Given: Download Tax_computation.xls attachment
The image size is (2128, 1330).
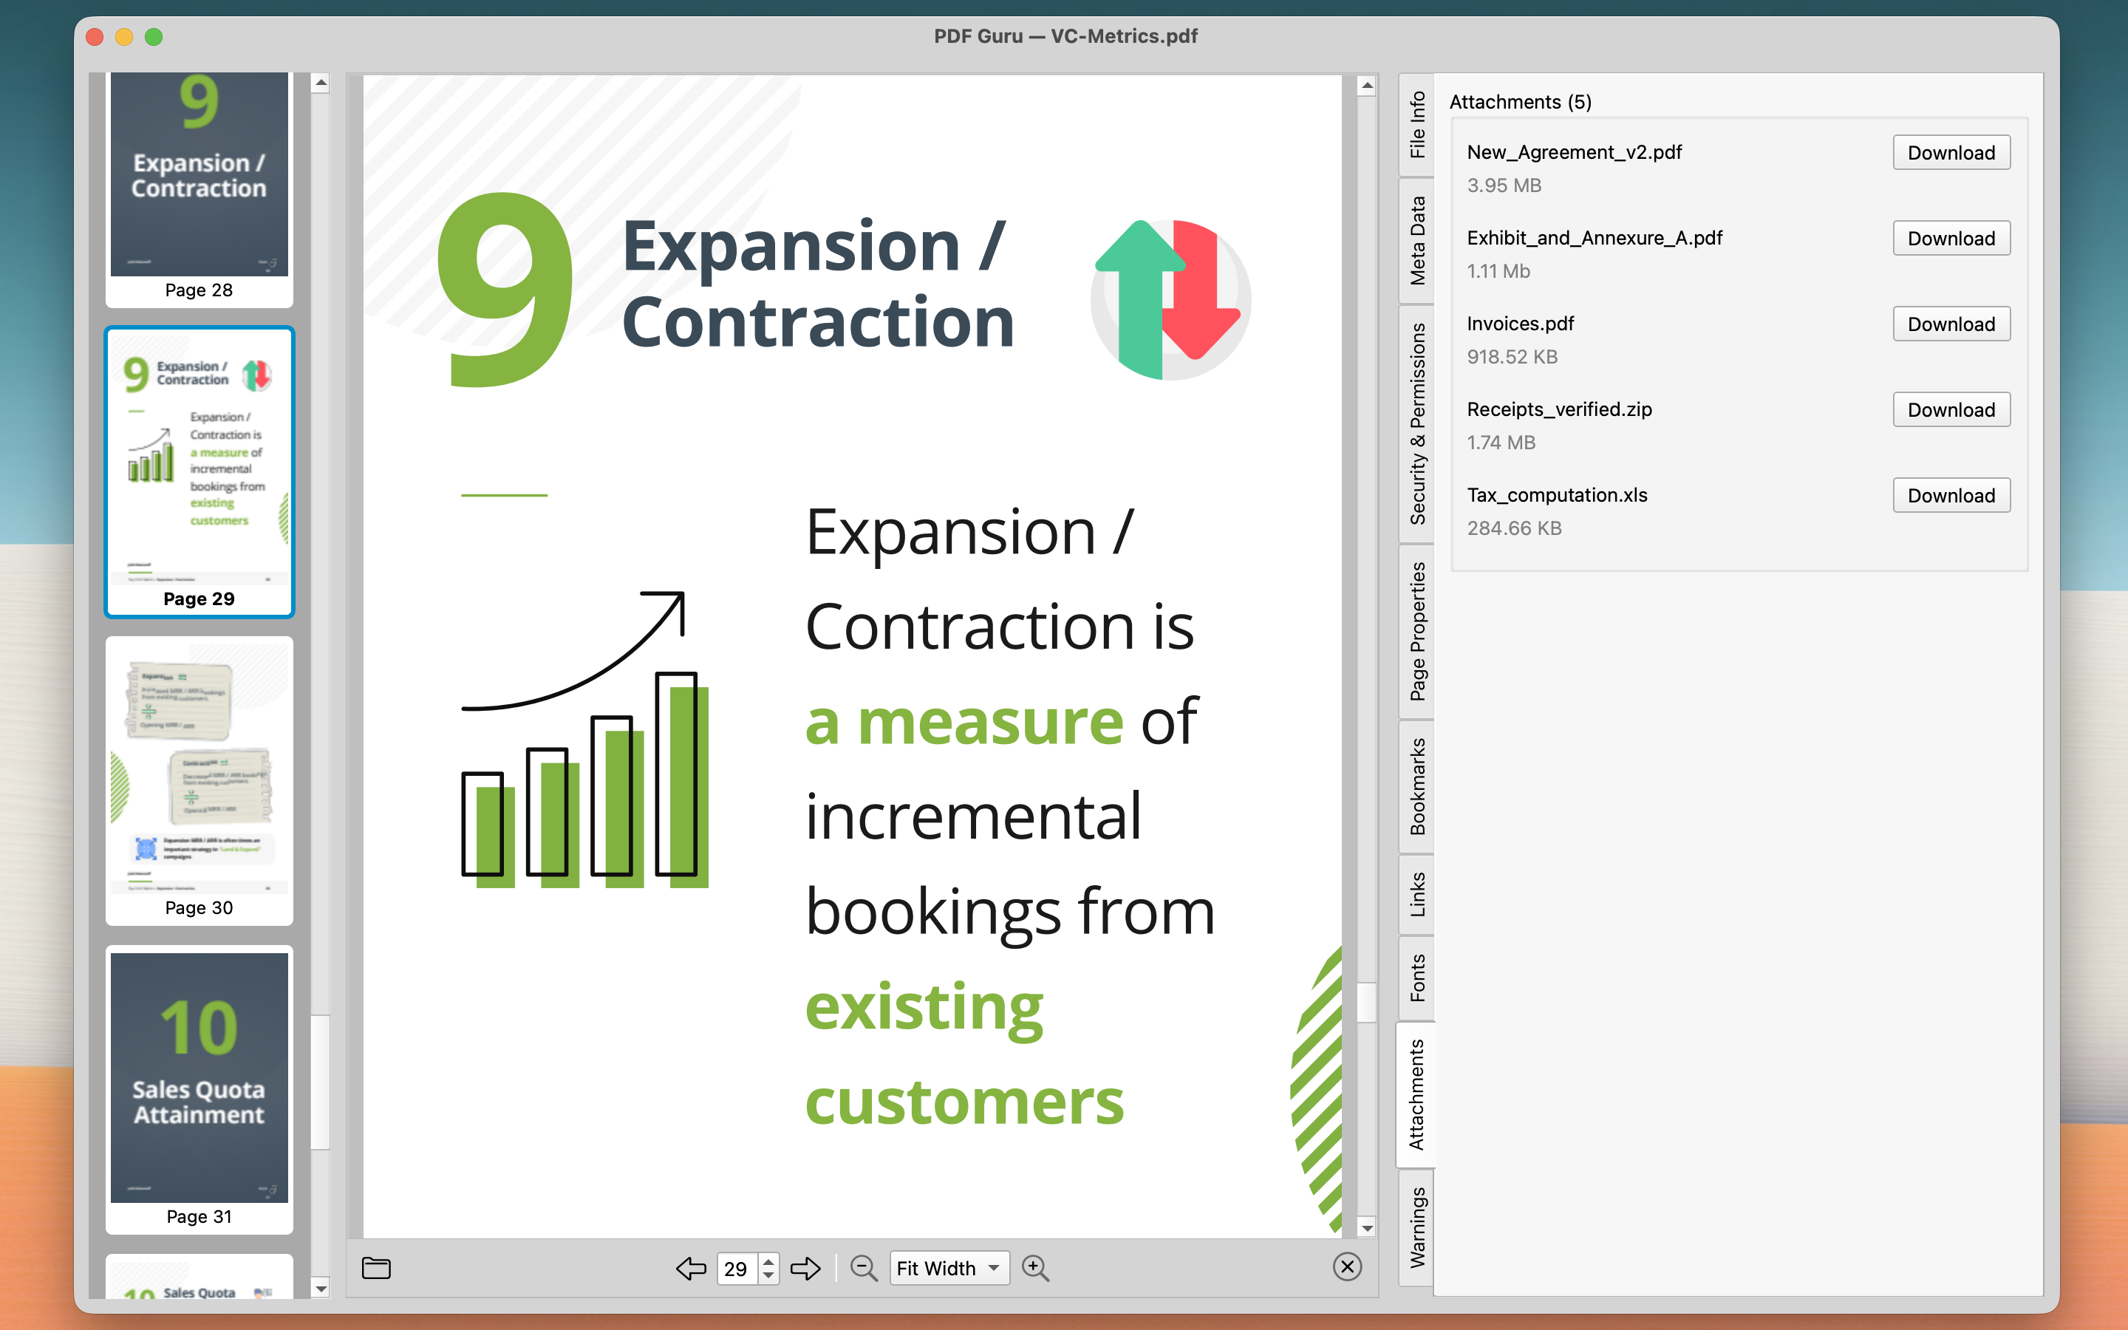Looking at the screenshot, I should click(x=1951, y=495).
